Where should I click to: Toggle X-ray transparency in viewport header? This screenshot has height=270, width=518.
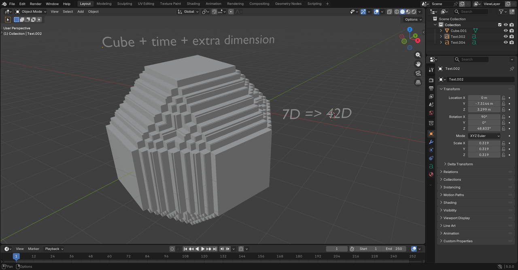coord(389,12)
